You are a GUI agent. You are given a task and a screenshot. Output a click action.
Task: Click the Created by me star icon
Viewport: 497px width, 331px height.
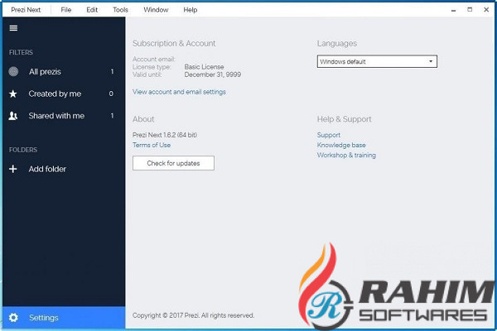pos(13,94)
